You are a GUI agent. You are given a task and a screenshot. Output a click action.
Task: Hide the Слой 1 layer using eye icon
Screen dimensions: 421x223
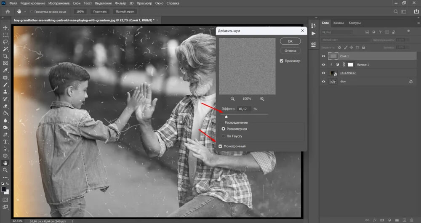pos(323,56)
